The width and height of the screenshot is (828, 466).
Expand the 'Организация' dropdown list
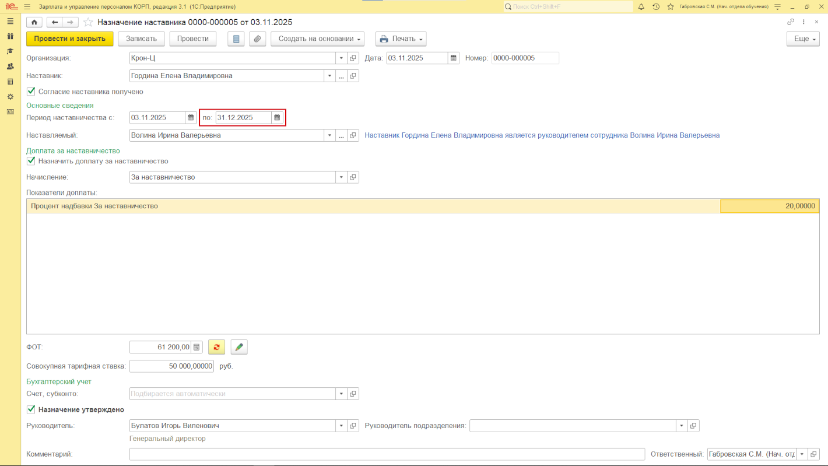pos(341,58)
